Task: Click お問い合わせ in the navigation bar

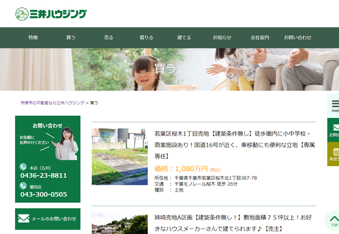Action: (298, 38)
